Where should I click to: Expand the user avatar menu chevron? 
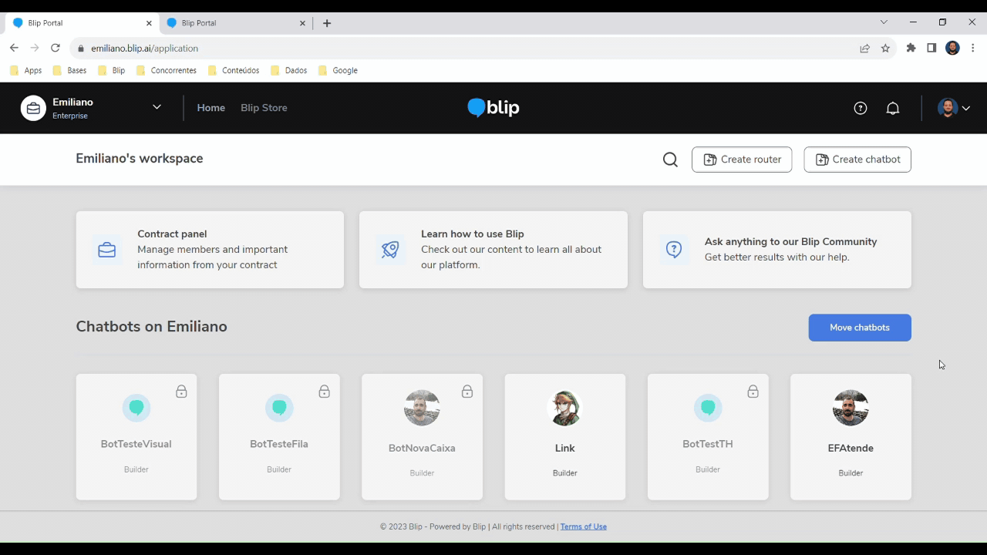pyautogui.click(x=965, y=108)
